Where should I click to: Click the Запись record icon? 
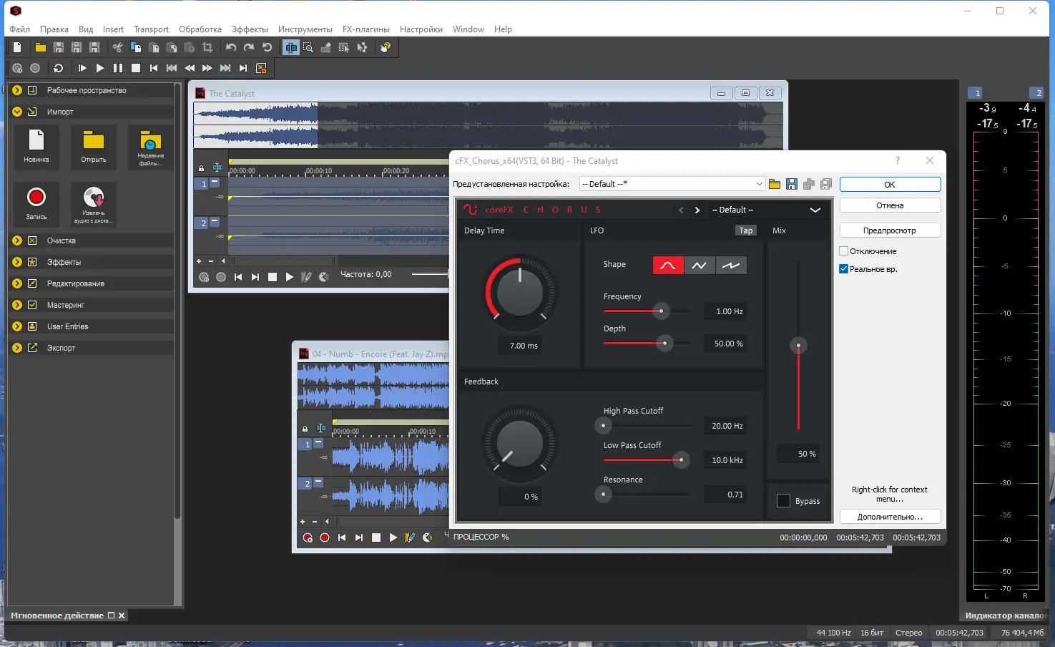36,198
